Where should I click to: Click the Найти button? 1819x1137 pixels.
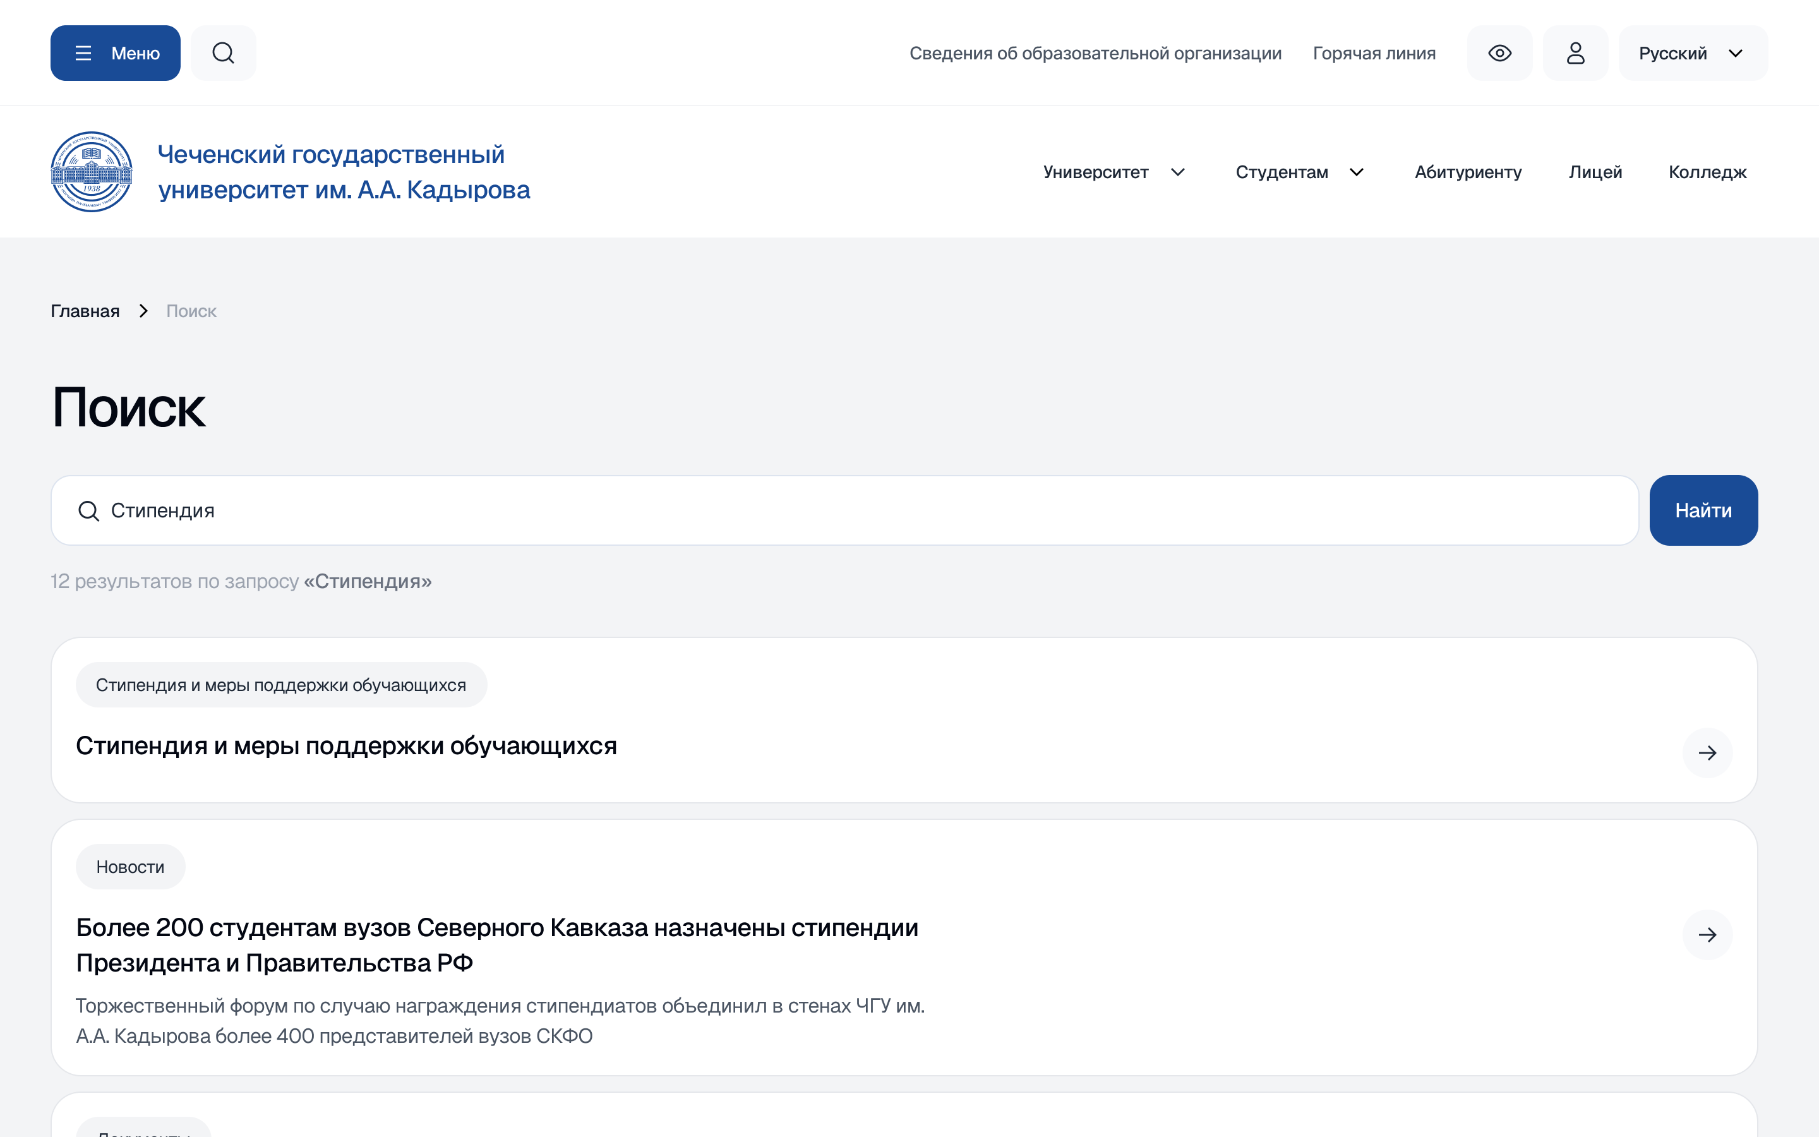(1703, 510)
